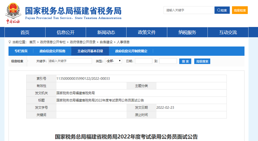Expand the 类型 -全部- dropdown
The image size is (258, 141).
pyautogui.click(x=113, y=61)
